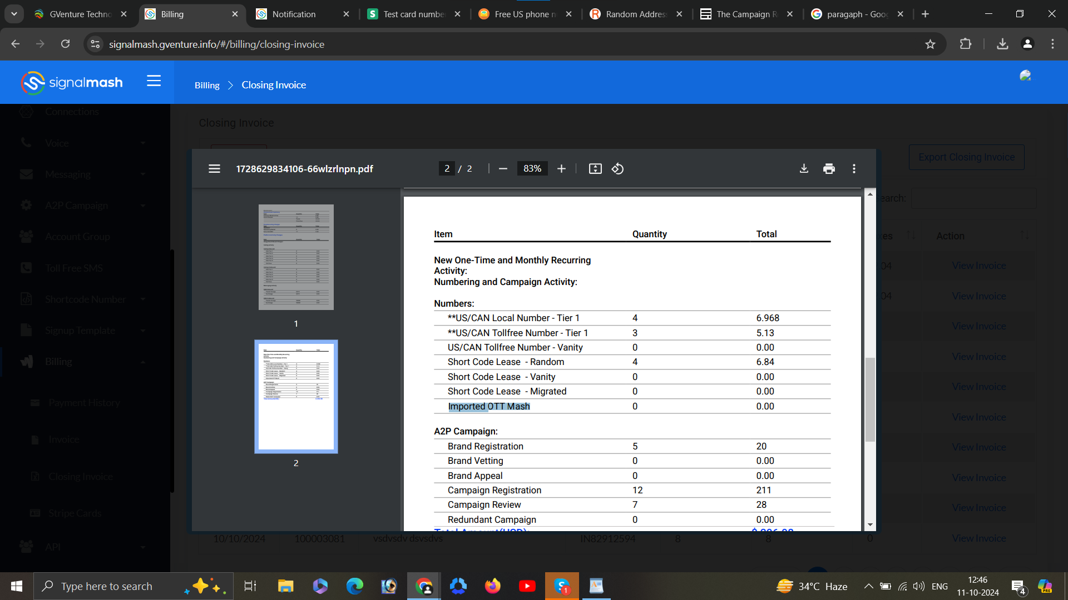Image resolution: width=1068 pixels, height=600 pixels.
Task: Switch to the GVenture Techno browser tab
Action: click(80, 14)
